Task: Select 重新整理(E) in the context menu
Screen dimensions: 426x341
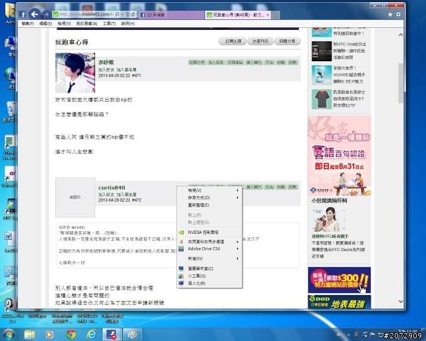Action: 209,205
